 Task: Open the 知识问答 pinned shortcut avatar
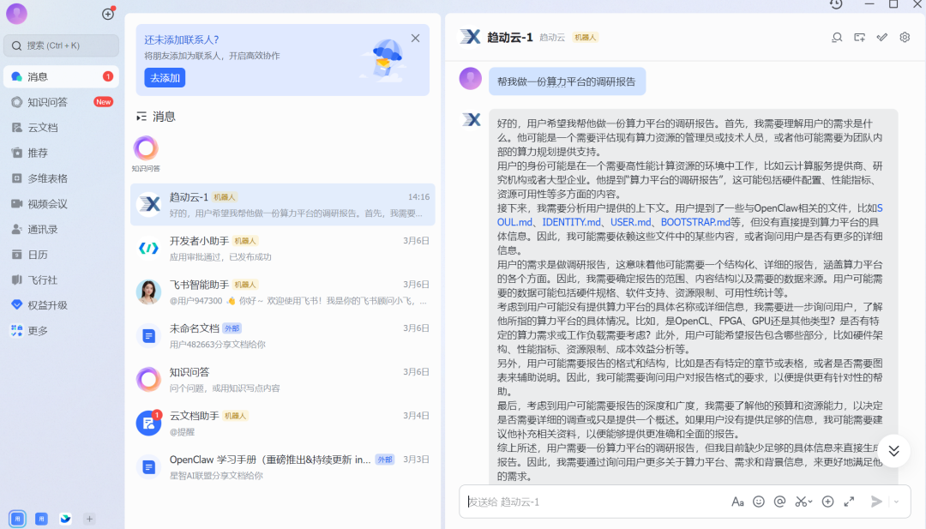coord(146,148)
